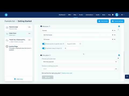Click the Getting Started funnel title

tap(24, 21)
